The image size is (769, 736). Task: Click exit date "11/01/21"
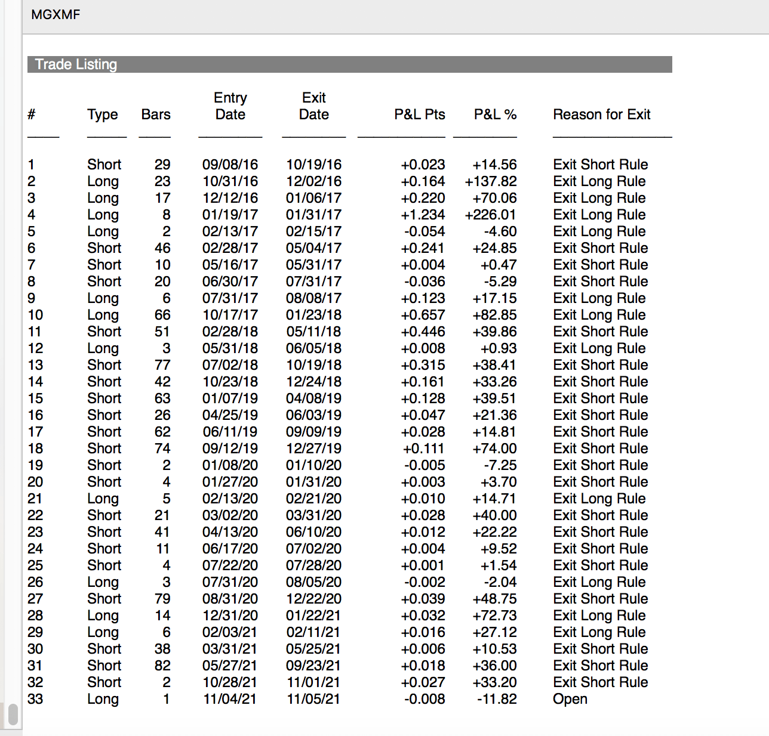(314, 682)
